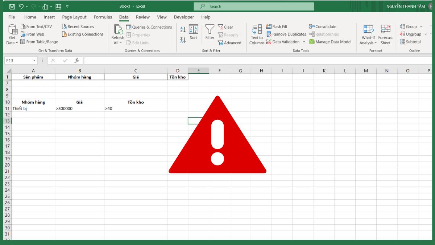The width and height of the screenshot is (435, 245).
Task: Select the Review tab
Action: pos(143,17)
